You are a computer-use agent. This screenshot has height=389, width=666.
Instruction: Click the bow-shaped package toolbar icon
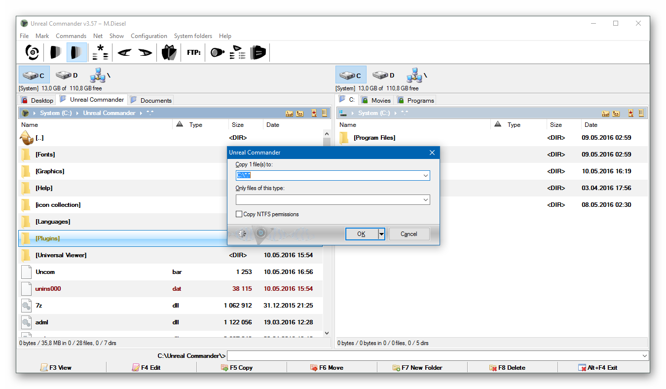[x=169, y=52]
